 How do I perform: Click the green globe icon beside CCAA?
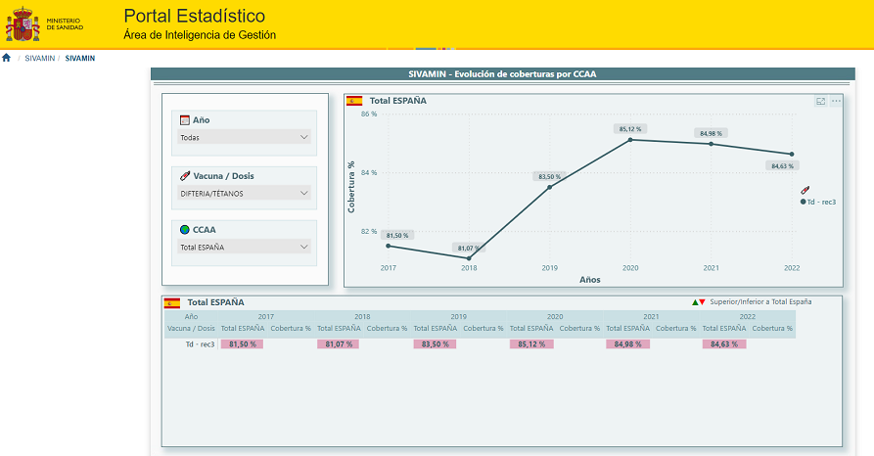click(185, 230)
